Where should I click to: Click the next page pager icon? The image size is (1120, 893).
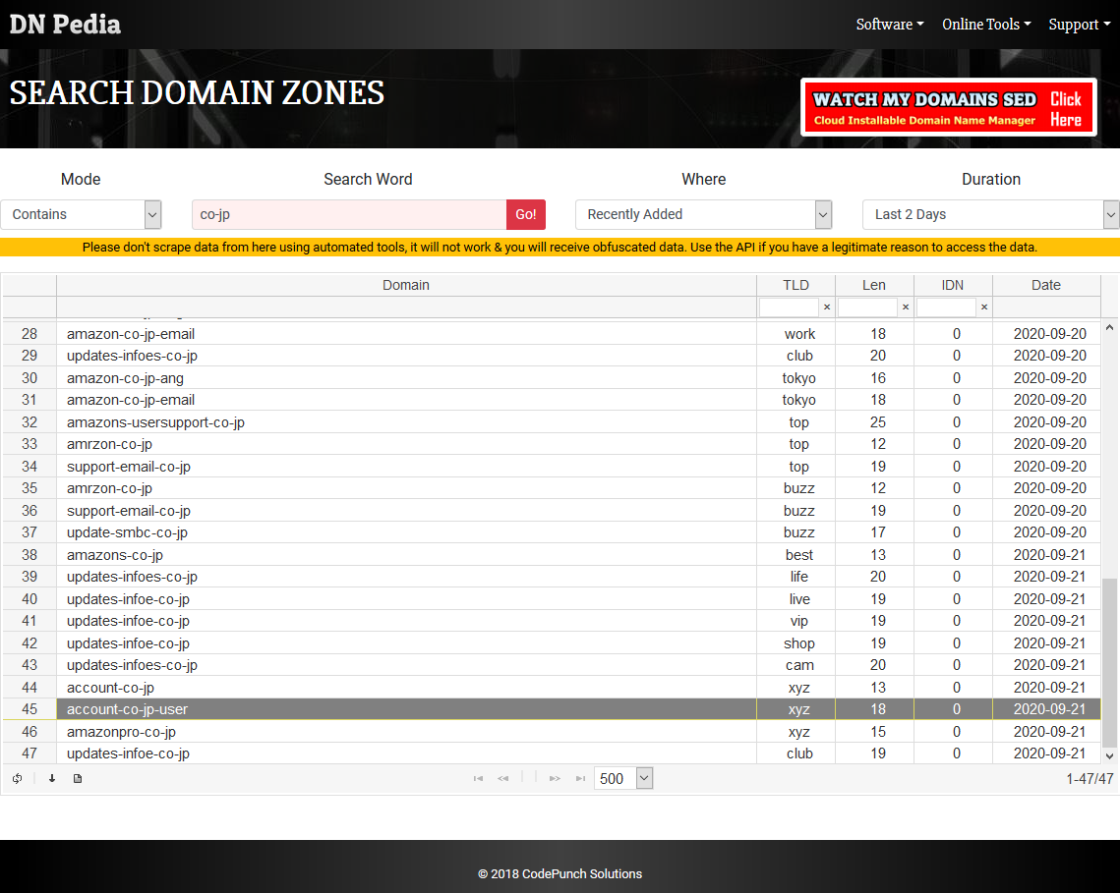(x=555, y=779)
